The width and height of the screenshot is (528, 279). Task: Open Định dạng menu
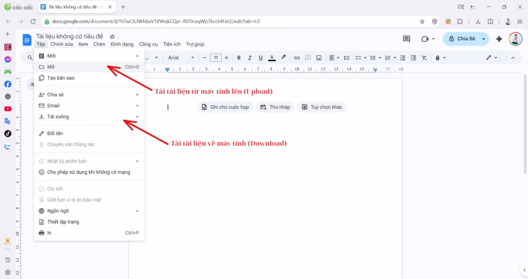click(122, 44)
